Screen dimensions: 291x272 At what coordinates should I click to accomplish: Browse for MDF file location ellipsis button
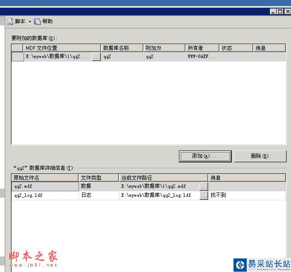tap(97, 57)
